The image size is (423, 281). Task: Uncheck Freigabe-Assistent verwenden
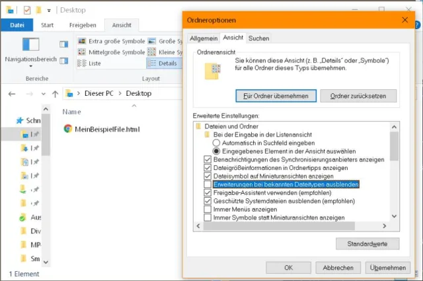pyautogui.click(x=207, y=192)
